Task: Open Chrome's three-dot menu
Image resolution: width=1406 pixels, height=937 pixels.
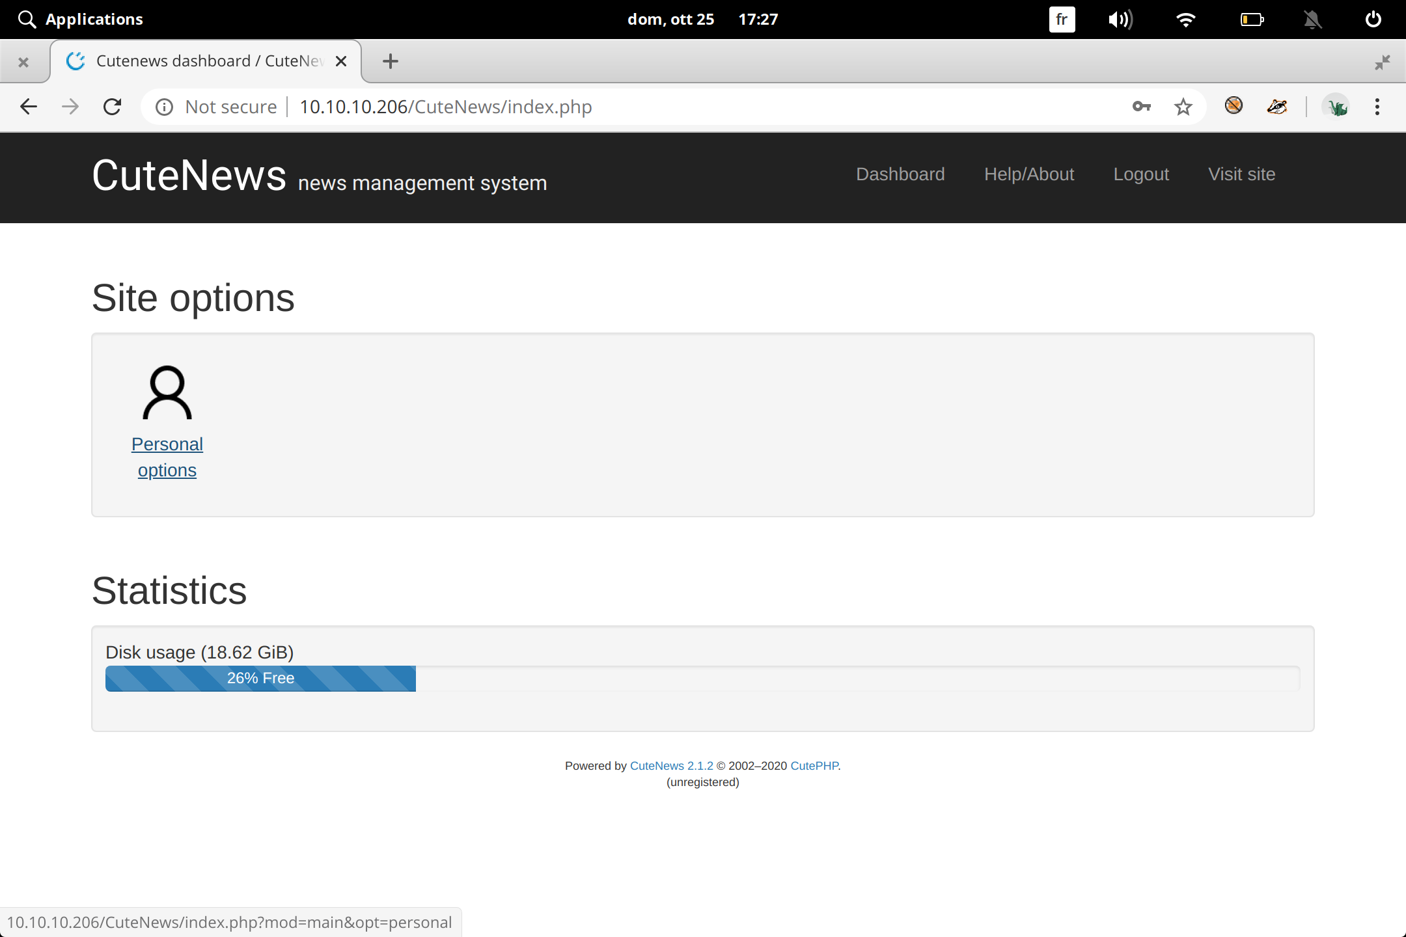Action: (1377, 107)
